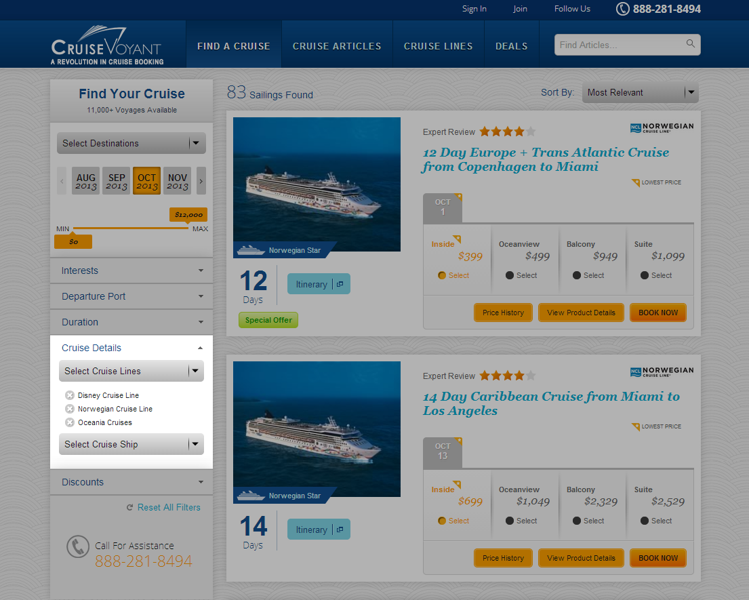Remove Disney Cruise Line filter

(x=70, y=395)
